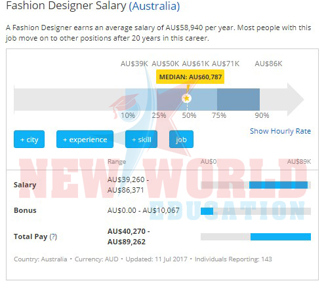Click the arrow head of percentile chart
Viewport: 326px width, 281px height.
click(295, 100)
